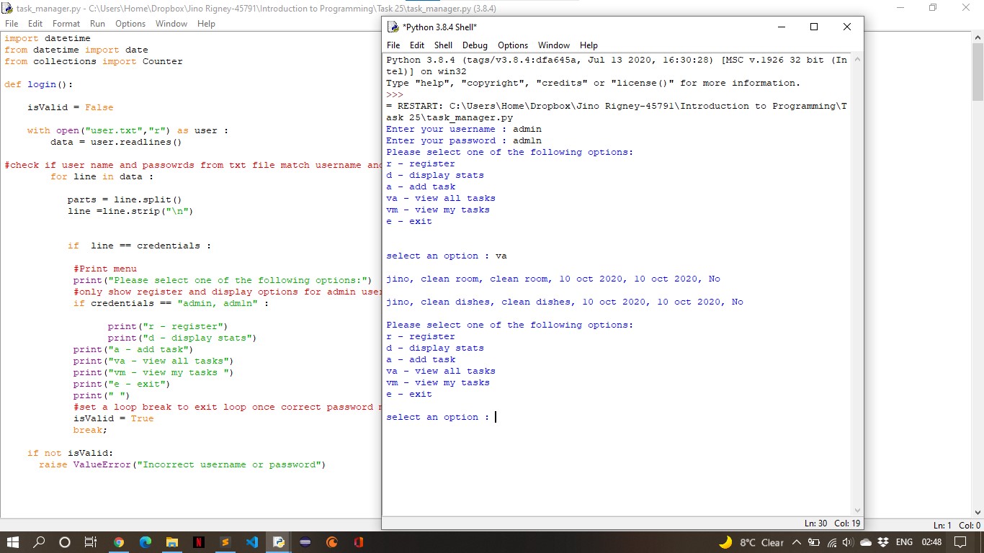Screen dimensions: 984x553
Task: Open the Format menu in the editor window
Action: click(x=66, y=24)
